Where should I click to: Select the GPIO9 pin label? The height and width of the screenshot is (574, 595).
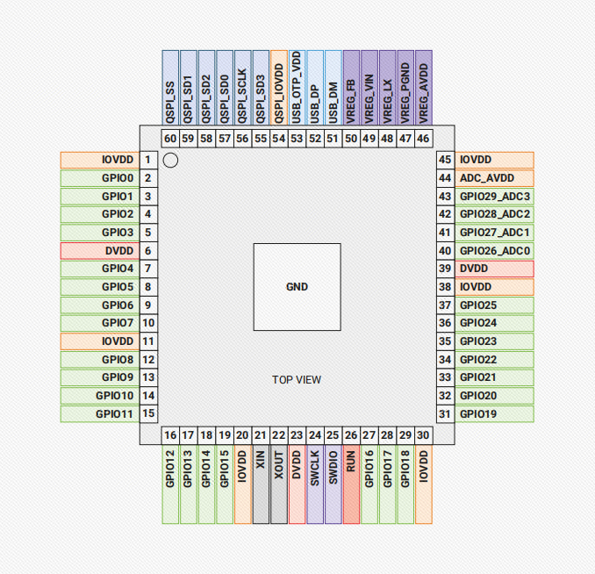[100, 377]
